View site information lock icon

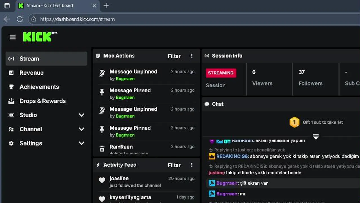[34, 19]
